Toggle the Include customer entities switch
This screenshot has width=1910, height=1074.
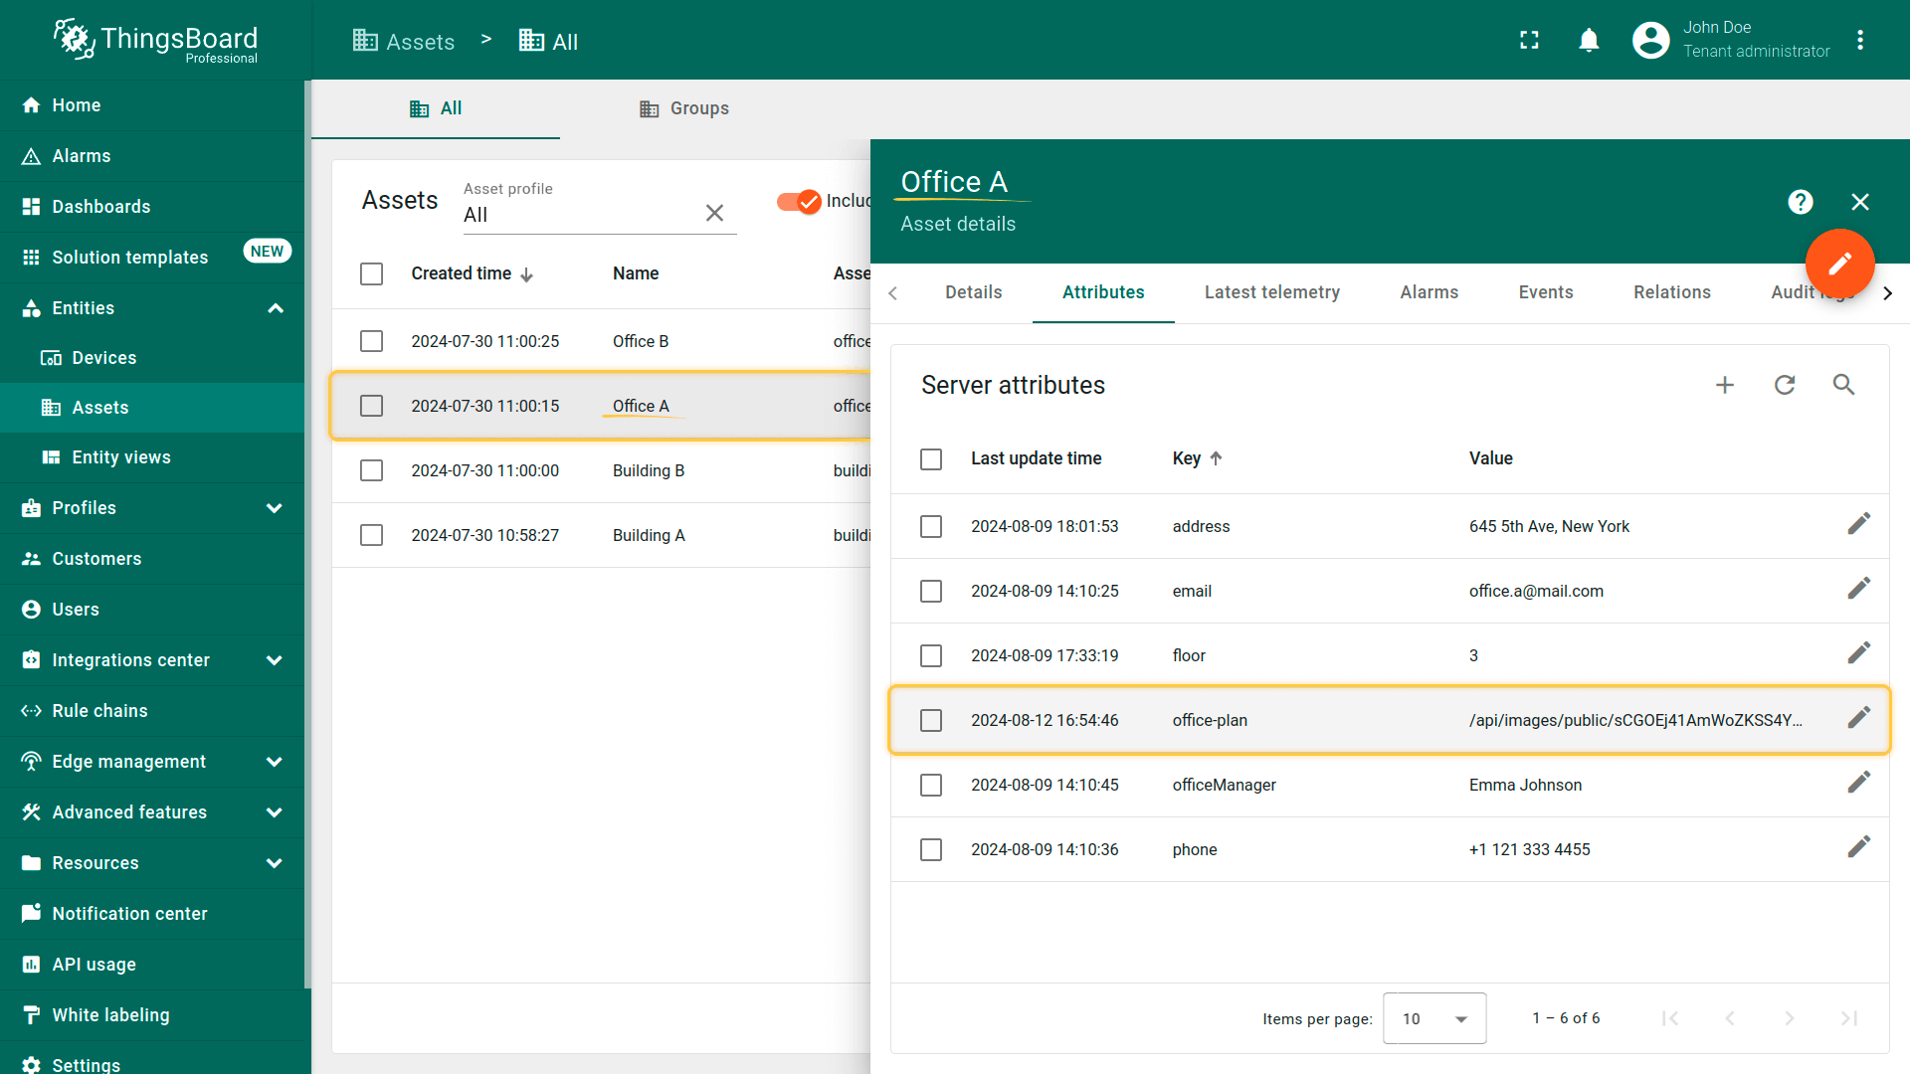pos(799,202)
